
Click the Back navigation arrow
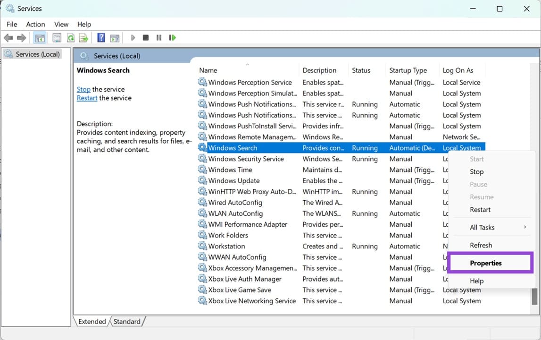pyautogui.click(x=8, y=38)
